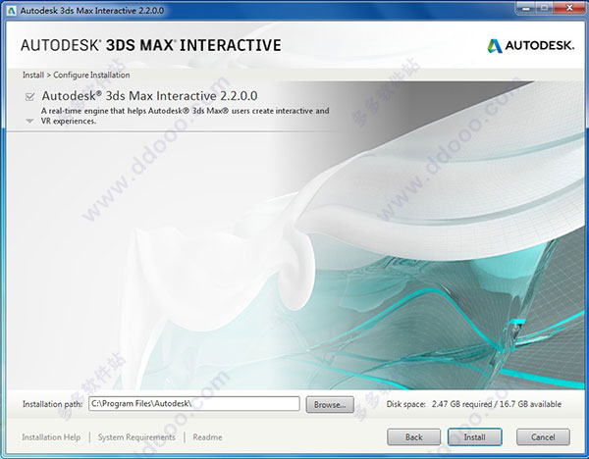Click the Autodesk logo in the header
The width and height of the screenshot is (589, 459).
pyautogui.click(x=531, y=46)
